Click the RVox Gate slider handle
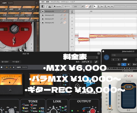 click(x=110, y=107)
